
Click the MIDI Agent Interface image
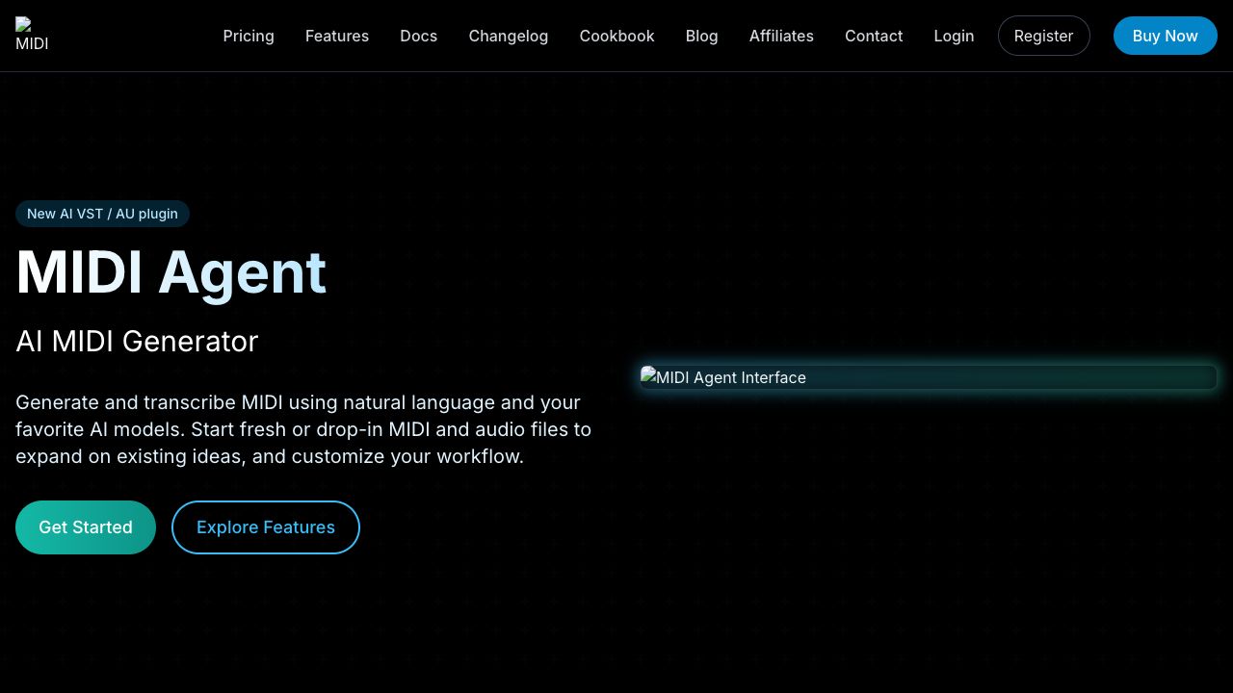click(x=928, y=377)
